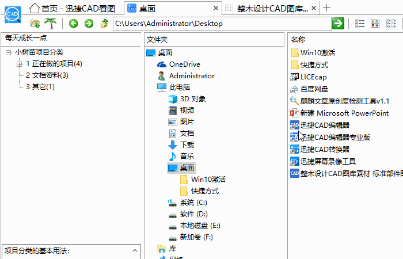Viewport: 403px width, 259px height.
Task: Select Win10激活 in file list
Action: tap(318, 53)
